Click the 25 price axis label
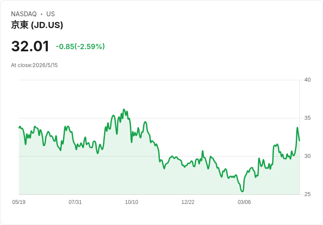Screen dimensions: 323x225 pos(307,194)
